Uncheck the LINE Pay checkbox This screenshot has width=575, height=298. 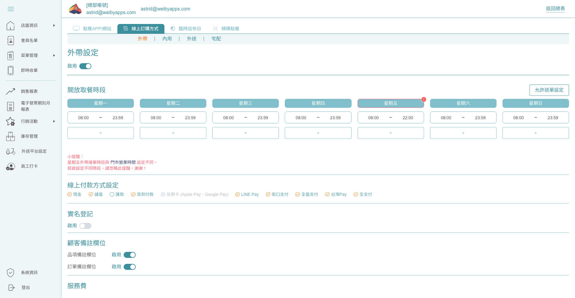pyautogui.click(x=237, y=194)
